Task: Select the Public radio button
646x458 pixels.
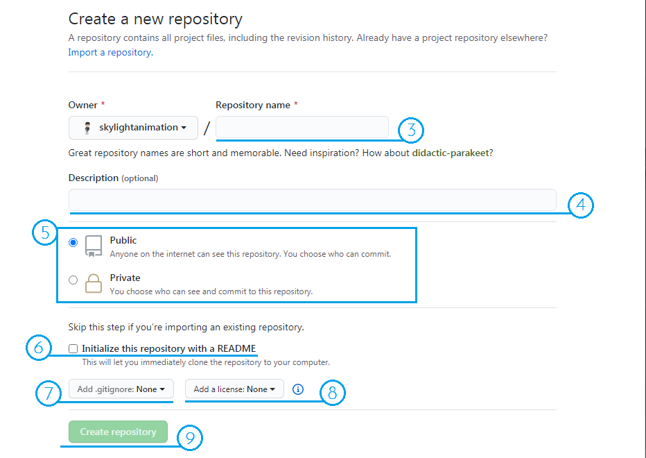Action: (73, 242)
